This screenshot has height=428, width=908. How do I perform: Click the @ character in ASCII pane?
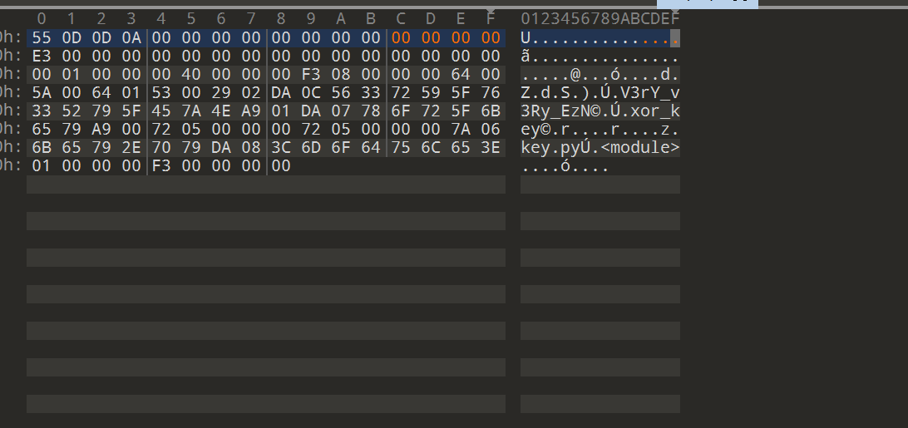575,75
